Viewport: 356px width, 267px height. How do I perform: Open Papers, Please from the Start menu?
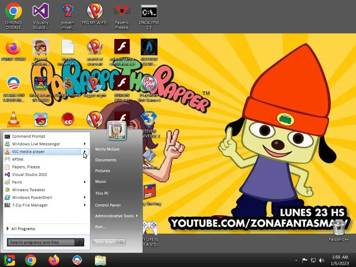(46, 167)
